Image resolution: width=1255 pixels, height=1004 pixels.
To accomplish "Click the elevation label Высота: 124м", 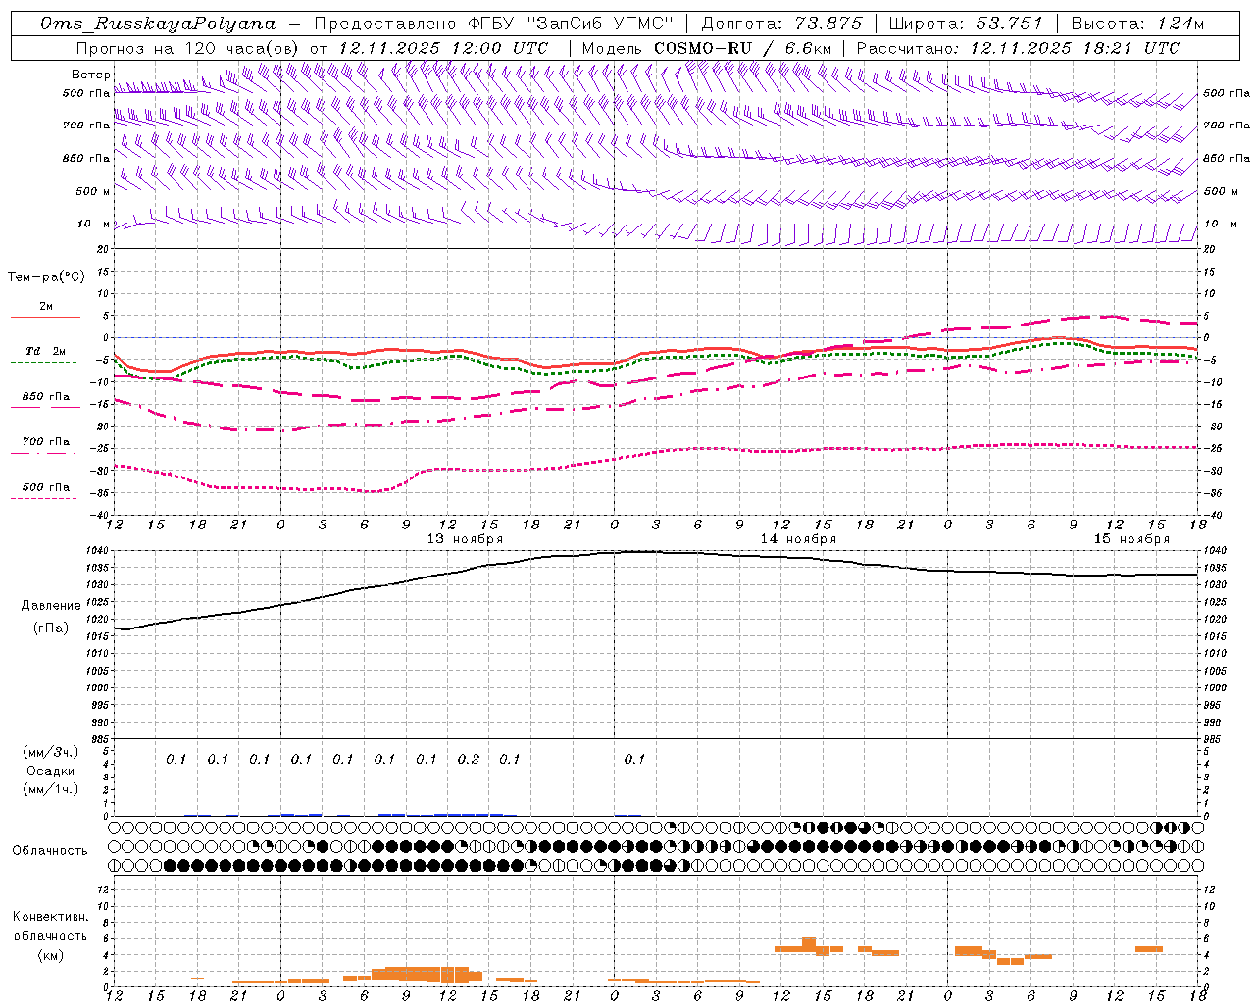I will (1137, 24).
